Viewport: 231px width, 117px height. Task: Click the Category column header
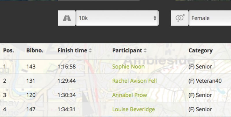click(x=200, y=51)
